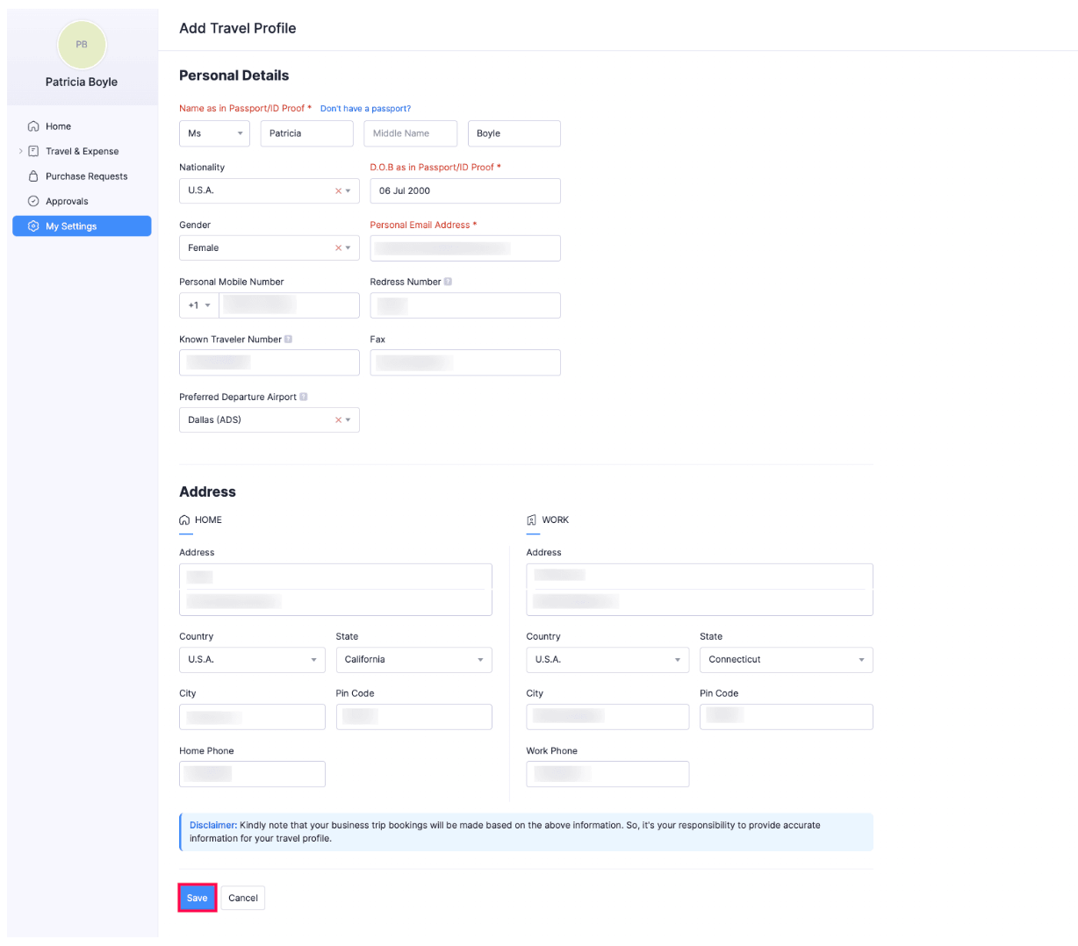
Task: Click the Preferred Departure Airport info icon
Action: click(304, 396)
